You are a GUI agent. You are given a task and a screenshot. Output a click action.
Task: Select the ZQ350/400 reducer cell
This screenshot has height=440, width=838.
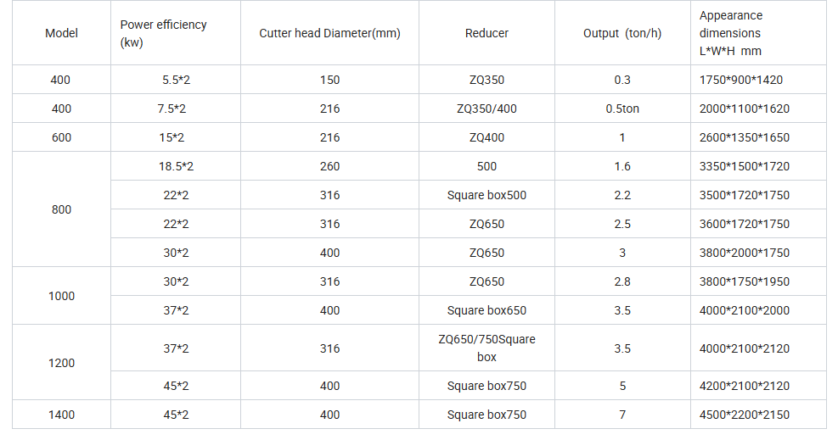click(x=486, y=109)
